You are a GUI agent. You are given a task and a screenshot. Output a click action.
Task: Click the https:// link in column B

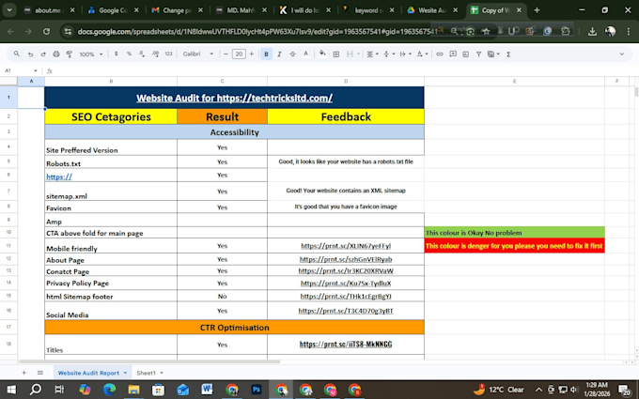59,176
